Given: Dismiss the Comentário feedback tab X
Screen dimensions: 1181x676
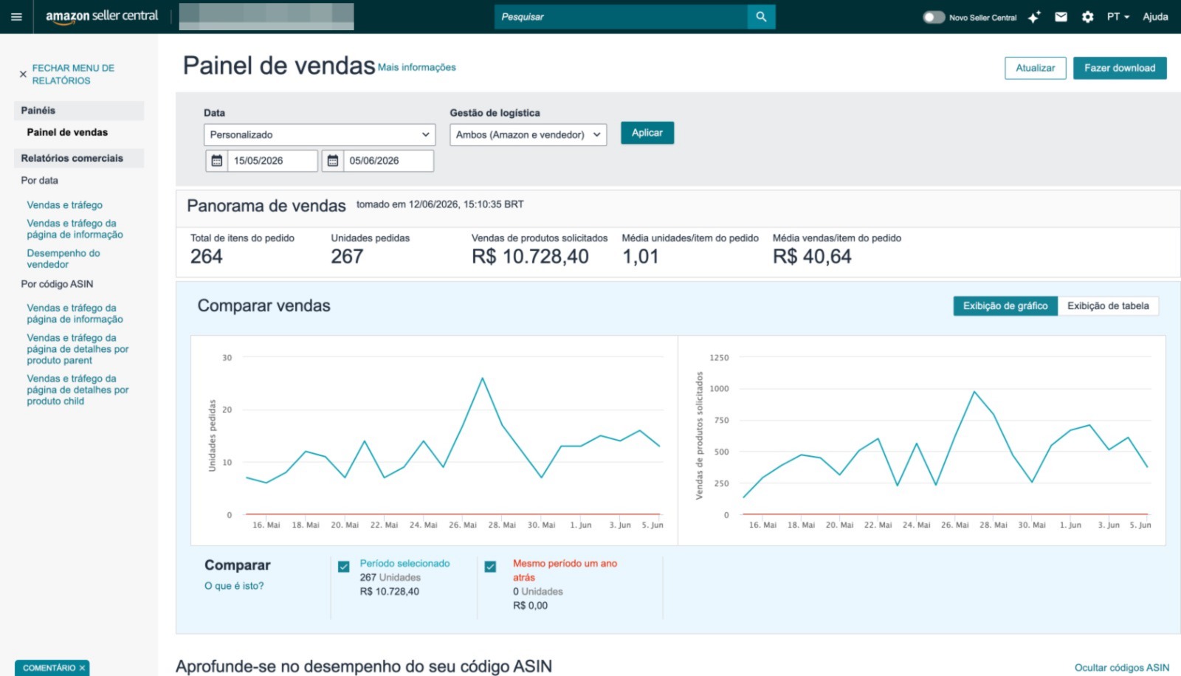Looking at the screenshot, I should click(83, 668).
